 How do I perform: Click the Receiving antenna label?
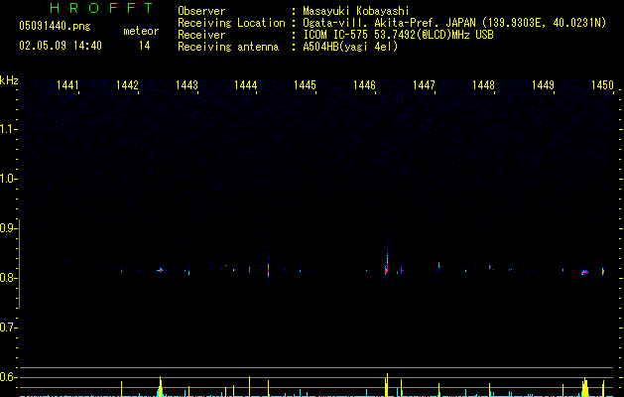click(x=228, y=47)
